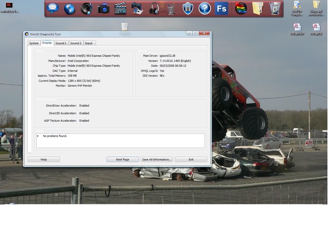The width and height of the screenshot is (330, 229).
Task: Click the '358 MB' total memory value
Action: coord(72,76)
